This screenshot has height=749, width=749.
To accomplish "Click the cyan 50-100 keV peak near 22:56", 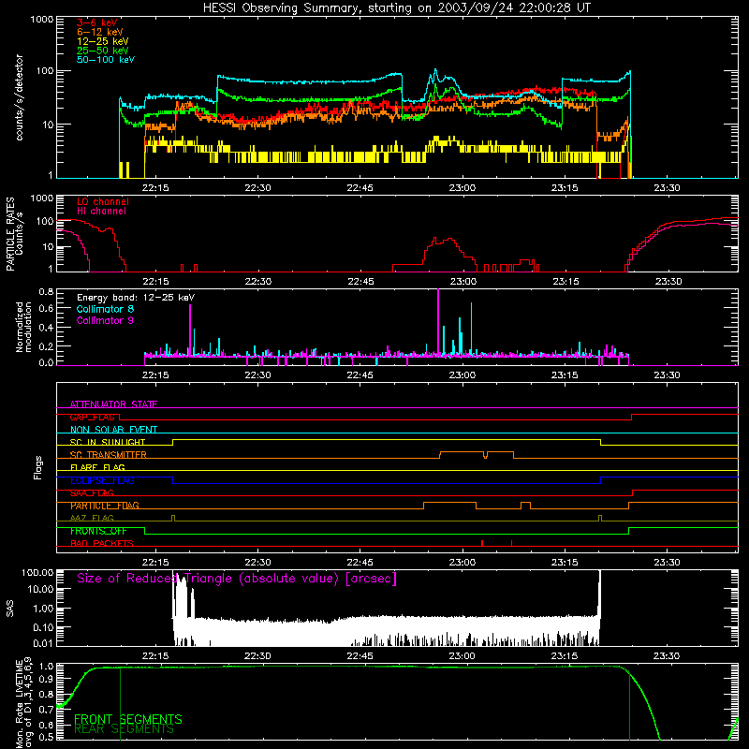I will [435, 73].
